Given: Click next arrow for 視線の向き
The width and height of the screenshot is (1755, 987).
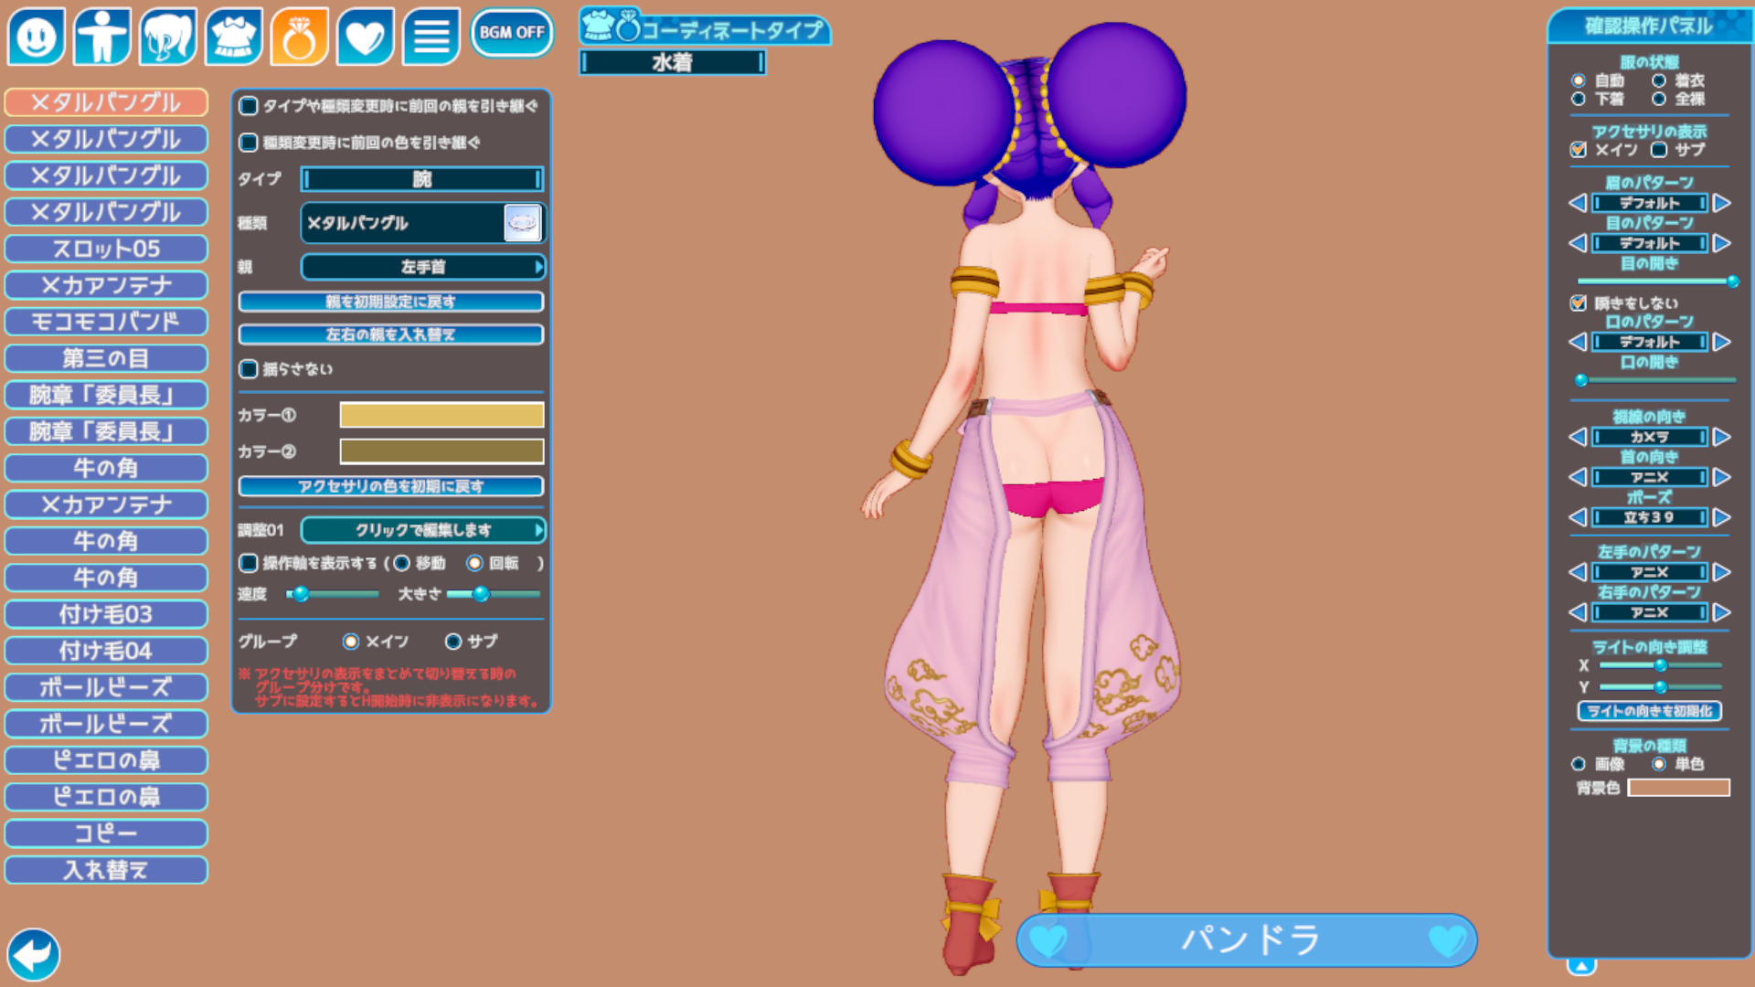Looking at the screenshot, I should (1722, 437).
